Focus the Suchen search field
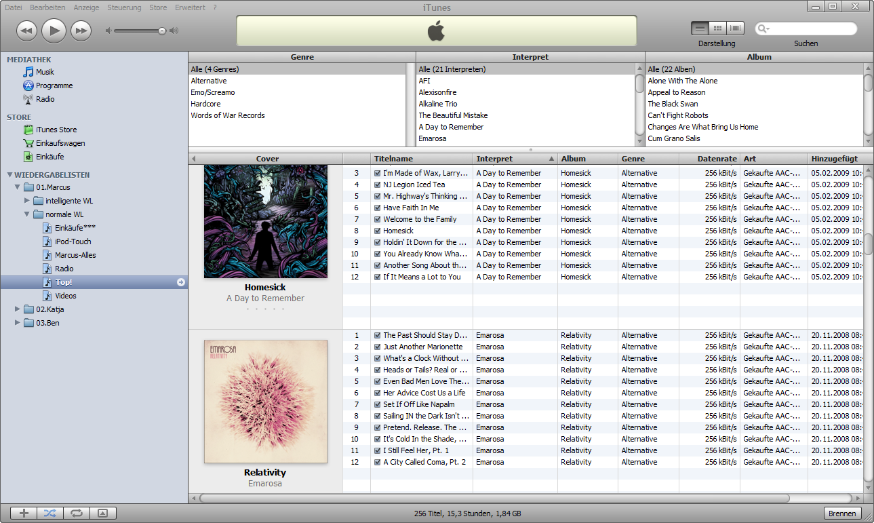Viewport: 874px width, 523px height. (x=806, y=29)
